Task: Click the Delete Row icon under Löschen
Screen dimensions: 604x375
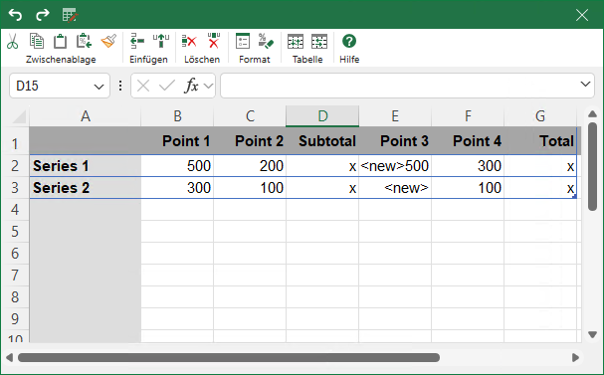Action: (x=189, y=41)
